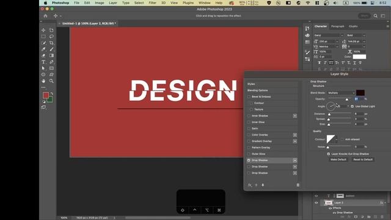Screen dimensions: 391x220
Task: Enable the Bevel & Emboss checkbox
Action: pos(249,97)
